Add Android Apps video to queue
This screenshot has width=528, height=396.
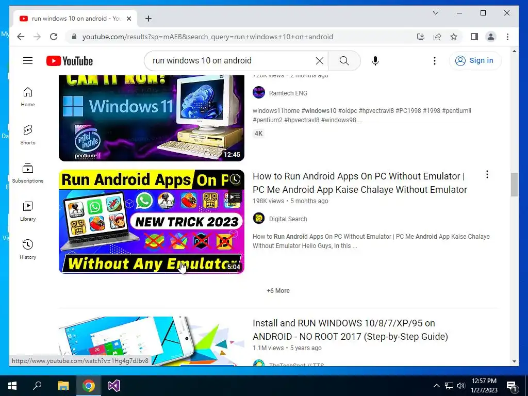coord(235,196)
